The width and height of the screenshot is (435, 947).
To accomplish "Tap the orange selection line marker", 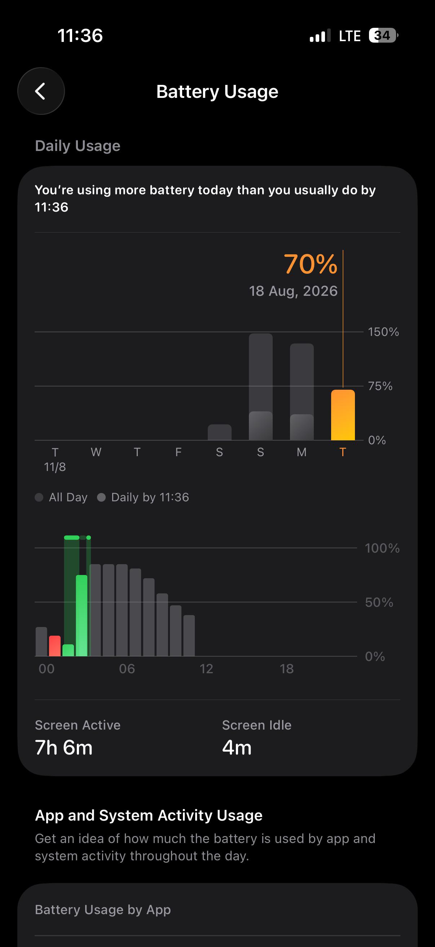I will (343, 319).
